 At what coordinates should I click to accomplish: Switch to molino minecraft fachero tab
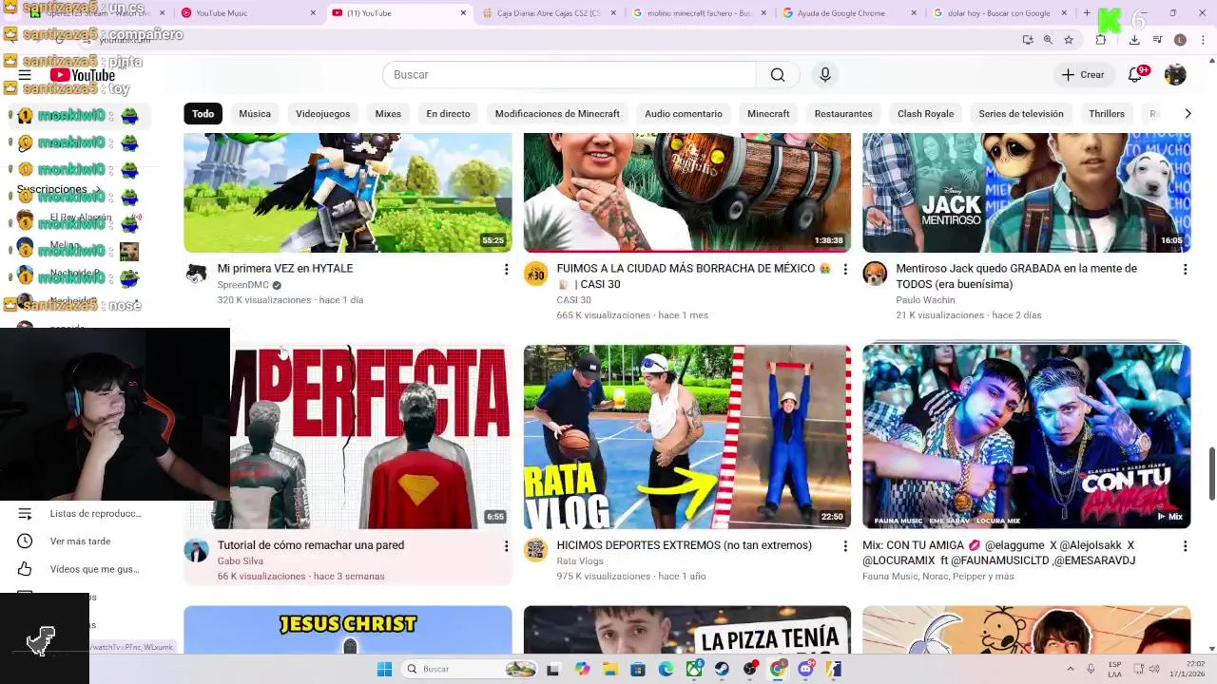pyautogui.click(x=699, y=13)
